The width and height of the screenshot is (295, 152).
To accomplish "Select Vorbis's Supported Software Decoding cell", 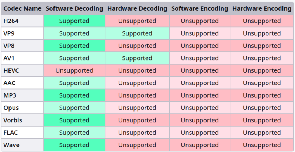I will click(x=74, y=120).
